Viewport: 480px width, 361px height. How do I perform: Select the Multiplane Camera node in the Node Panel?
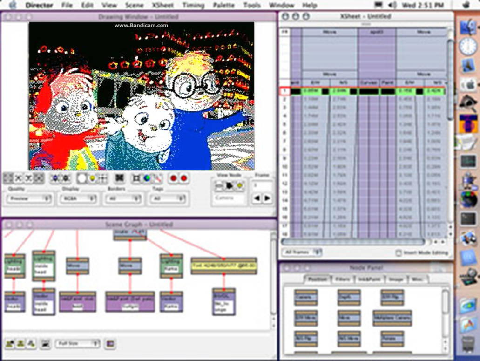pyautogui.click(x=392, y=318)
